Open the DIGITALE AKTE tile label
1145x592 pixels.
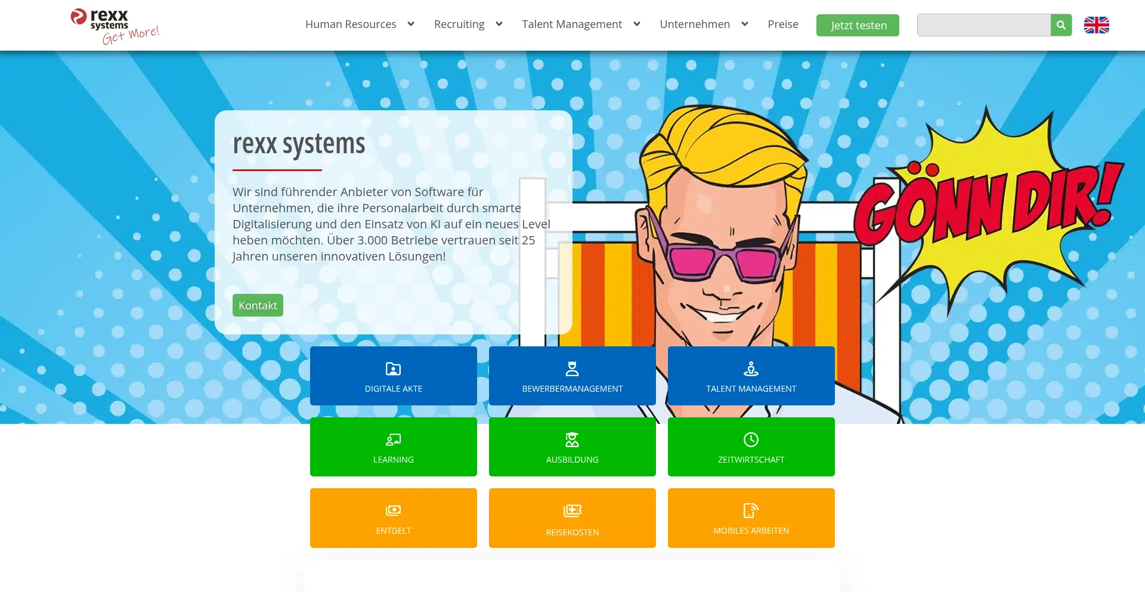(x=394, y=389)
